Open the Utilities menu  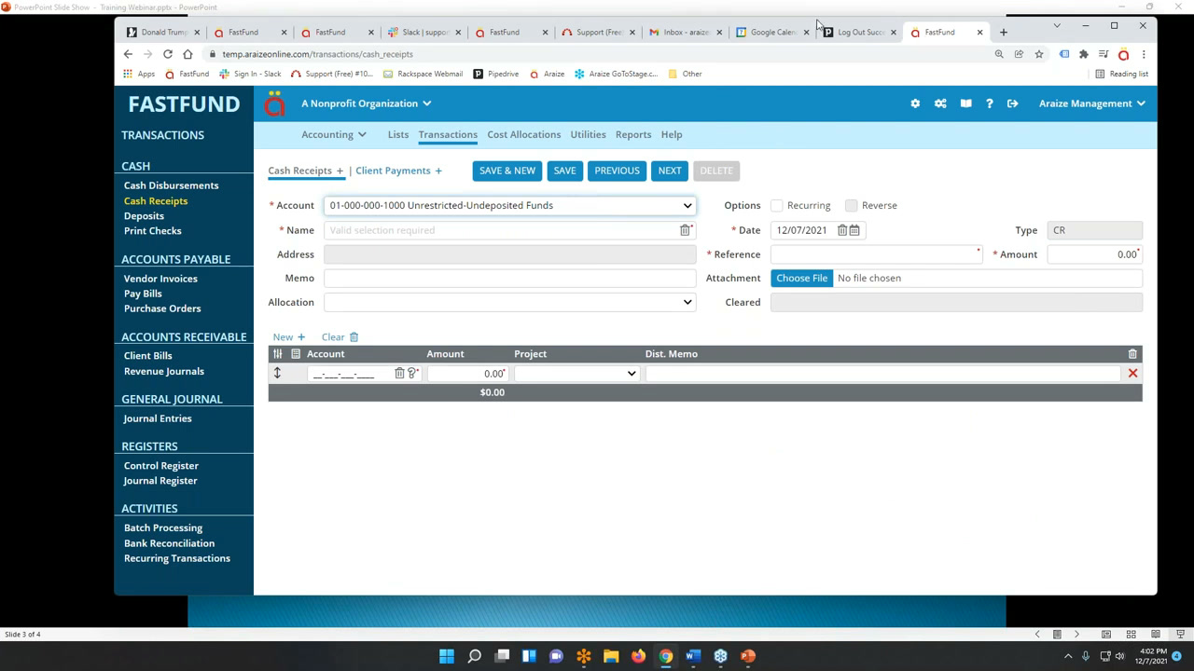coord(589,134)
